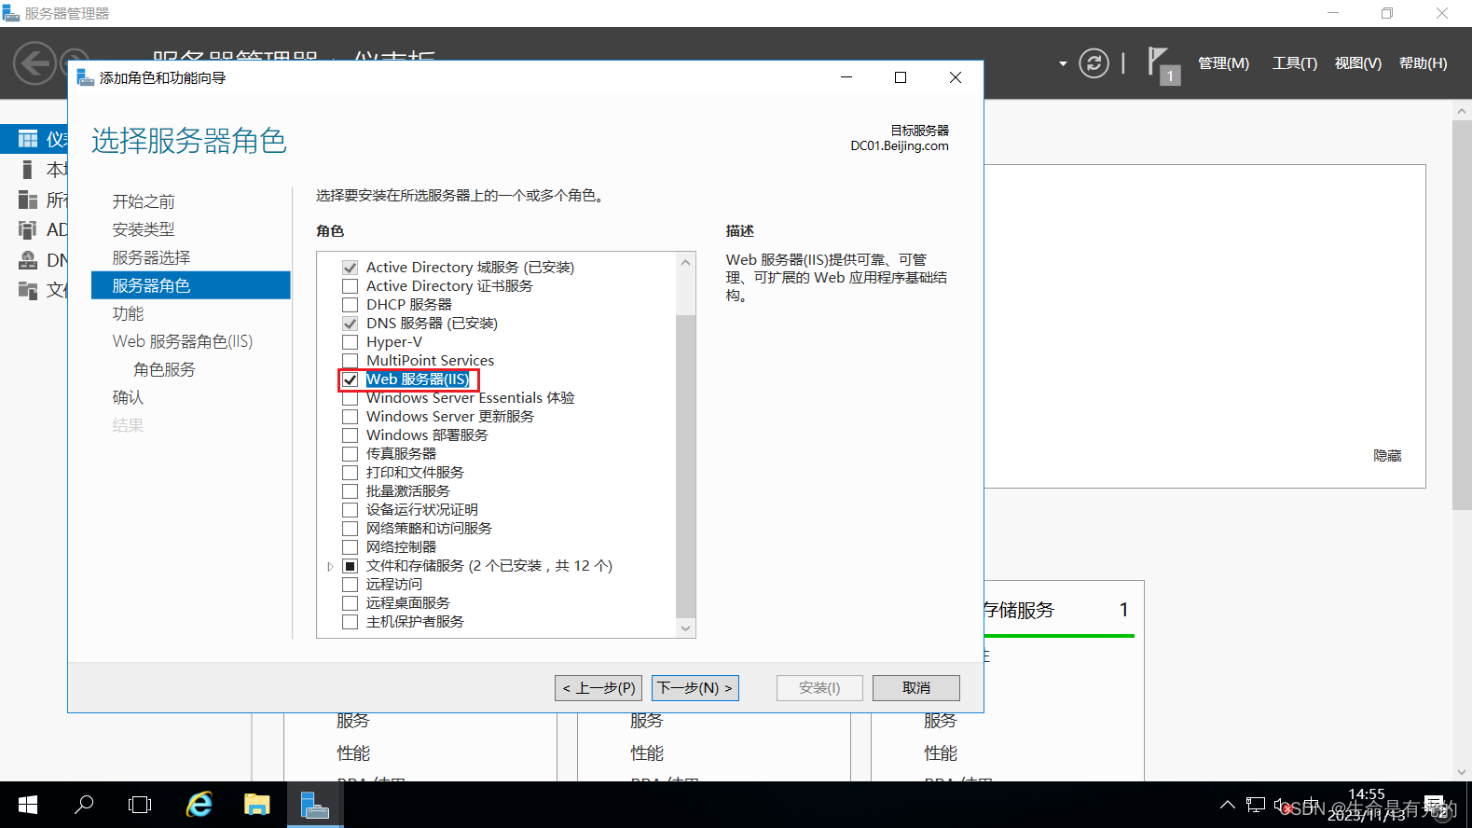This screenshot has height=828, width=1472.
Task: Click dashboard vertical scrollbar
Action: (1462, 314)
